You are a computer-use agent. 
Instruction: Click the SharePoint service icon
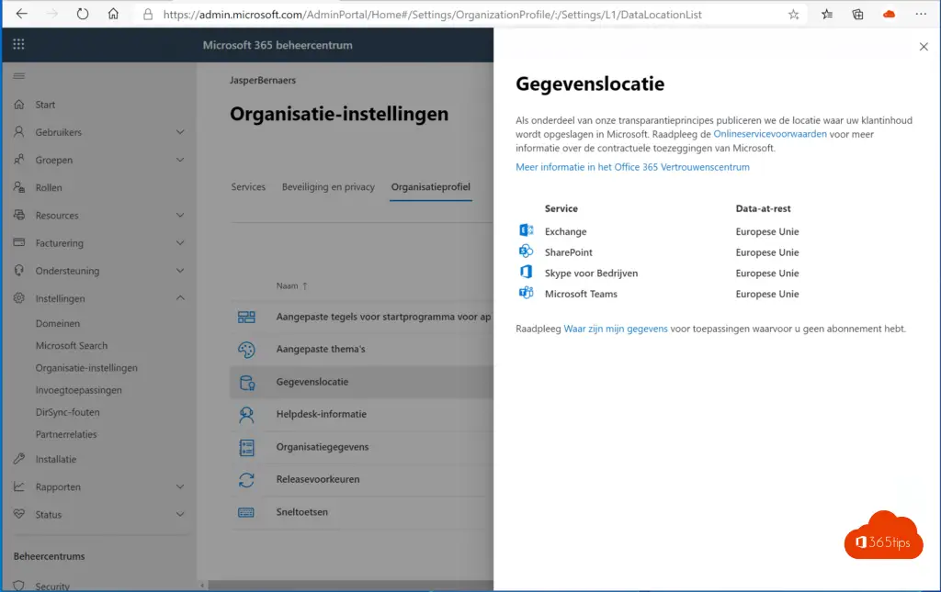pyautogui.click(x=527, y=251)
